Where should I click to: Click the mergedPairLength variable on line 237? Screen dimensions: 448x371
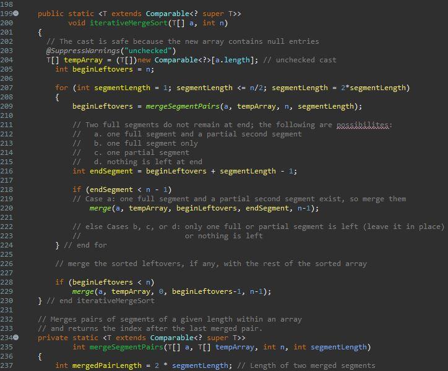[106, 365]
